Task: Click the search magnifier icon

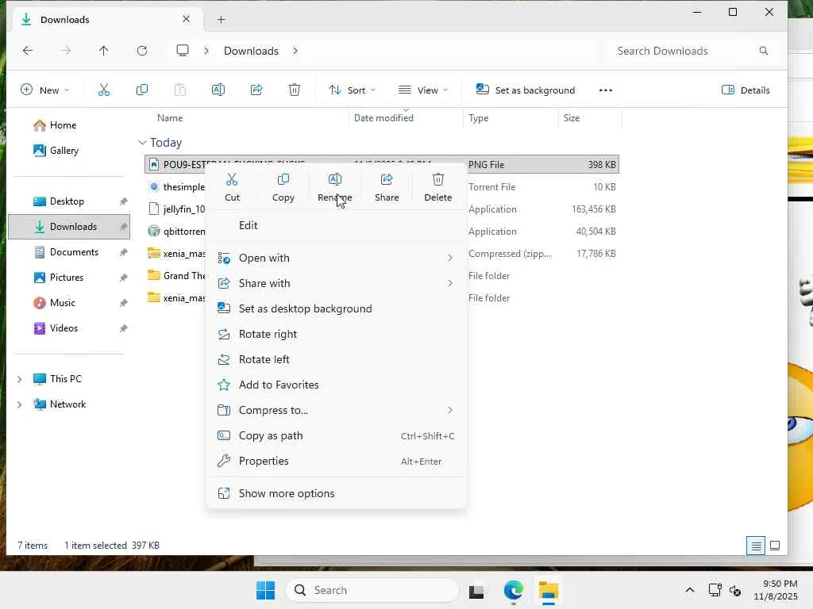Action: click(x=763, y=51)
